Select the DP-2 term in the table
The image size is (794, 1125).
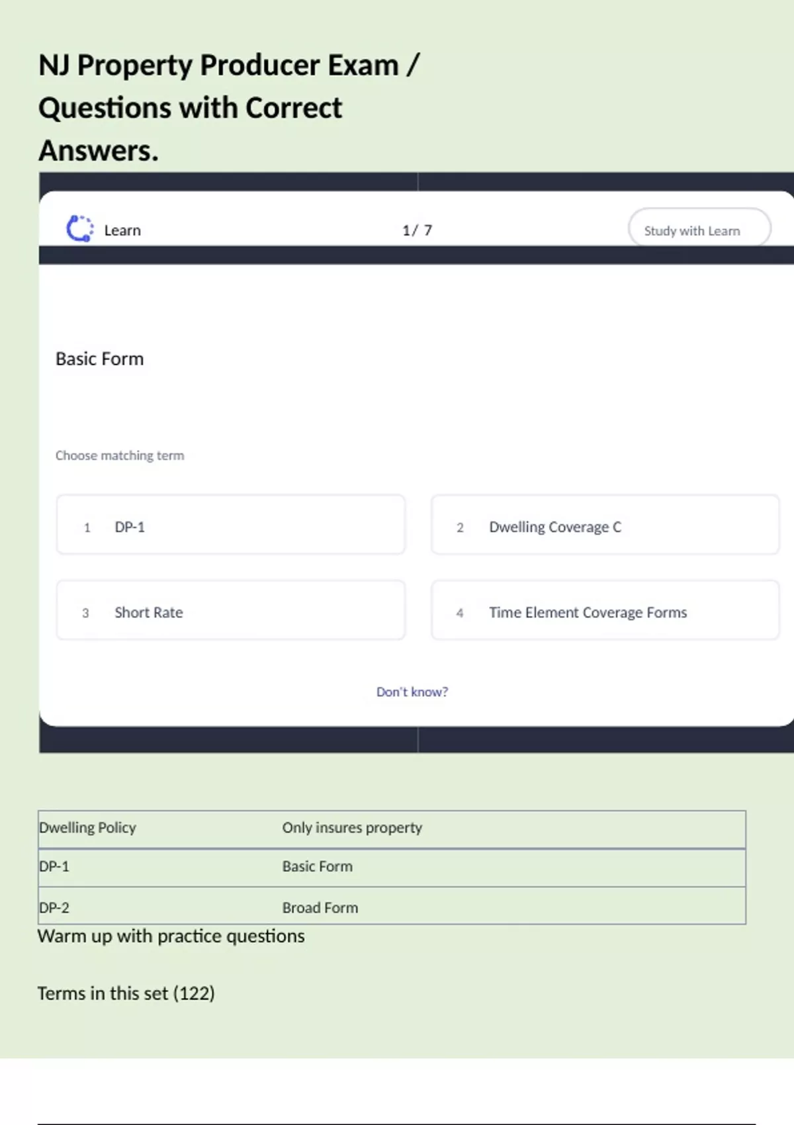(x=54, y=908)
